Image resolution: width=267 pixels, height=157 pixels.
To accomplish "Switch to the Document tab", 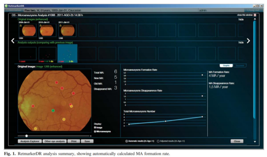I will [240, 66].
